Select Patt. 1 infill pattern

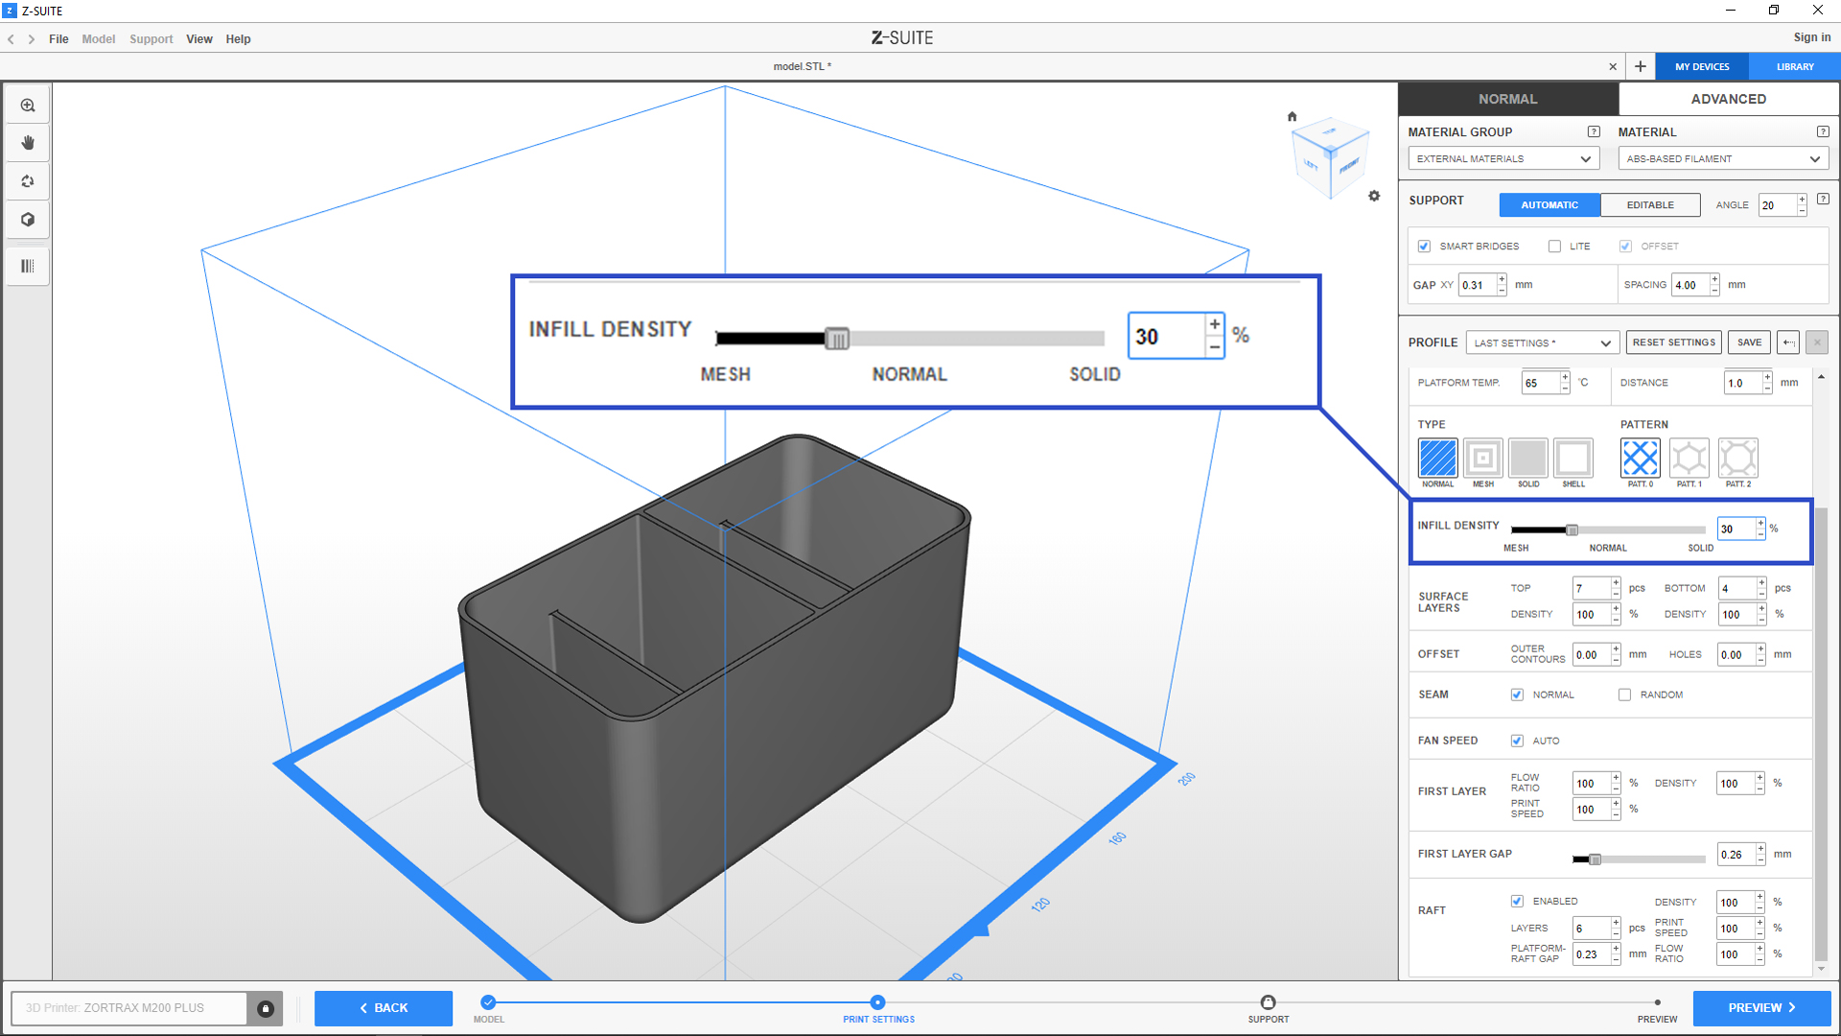[x=1689, y=459]
